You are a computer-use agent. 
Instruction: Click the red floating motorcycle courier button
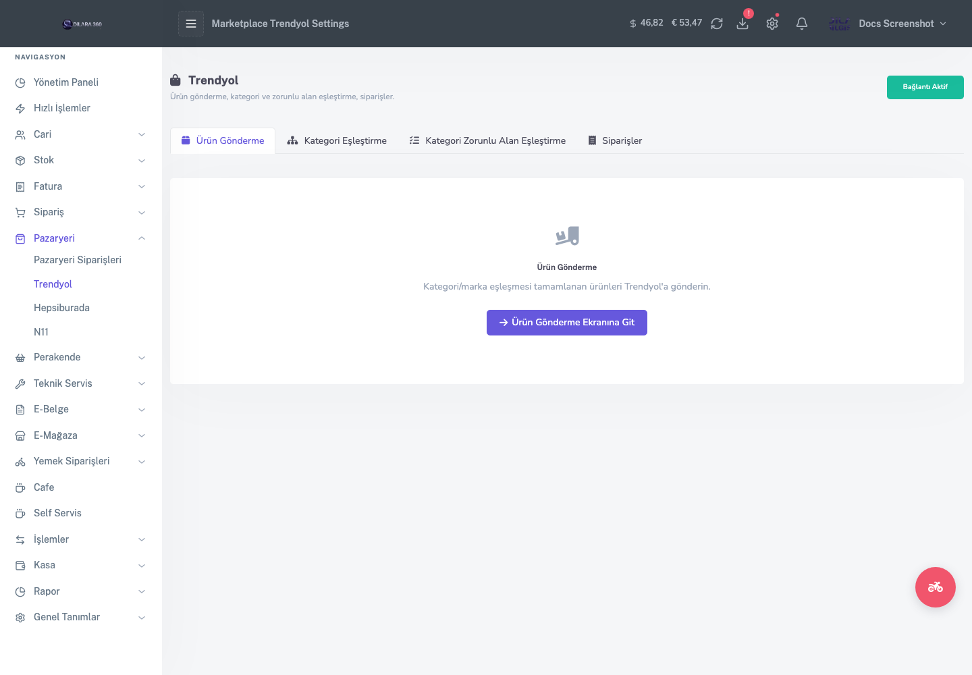[x=936, y=587]
